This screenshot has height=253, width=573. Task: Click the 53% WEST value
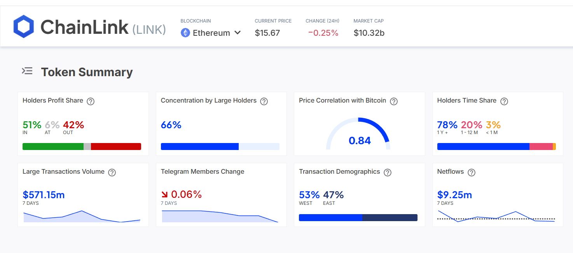309,195
